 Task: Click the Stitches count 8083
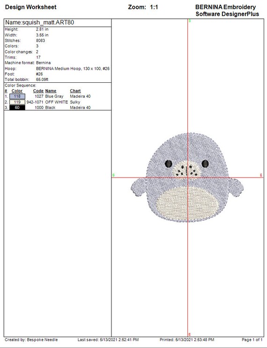point(40,41)
